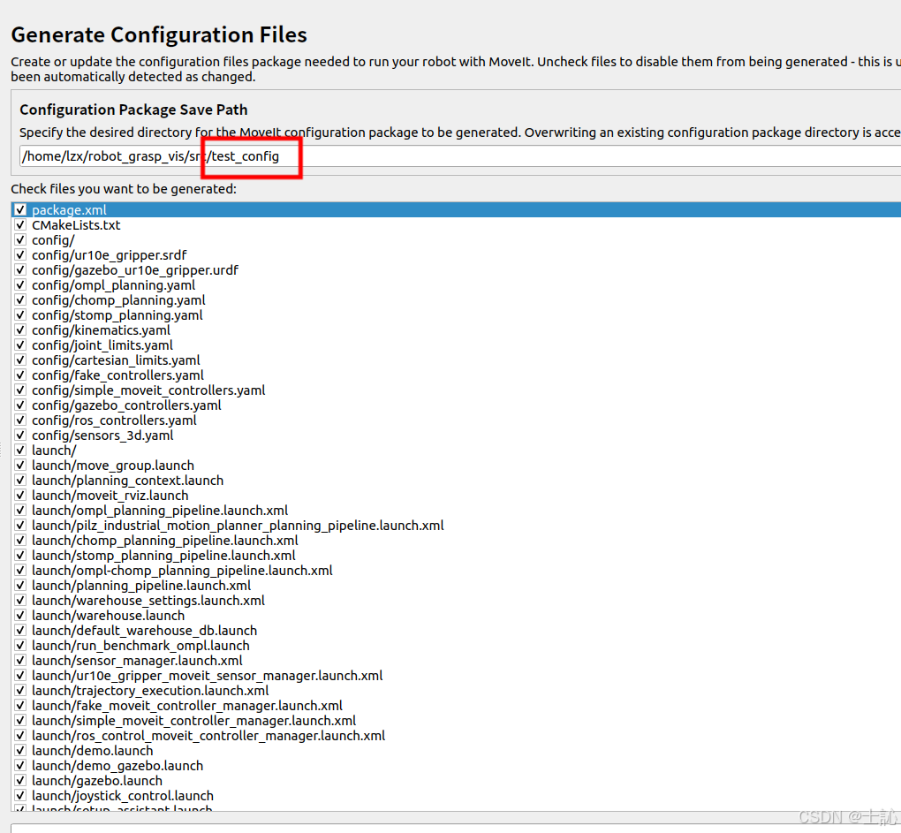Select launch/demo.launch row text

(93, 750)
